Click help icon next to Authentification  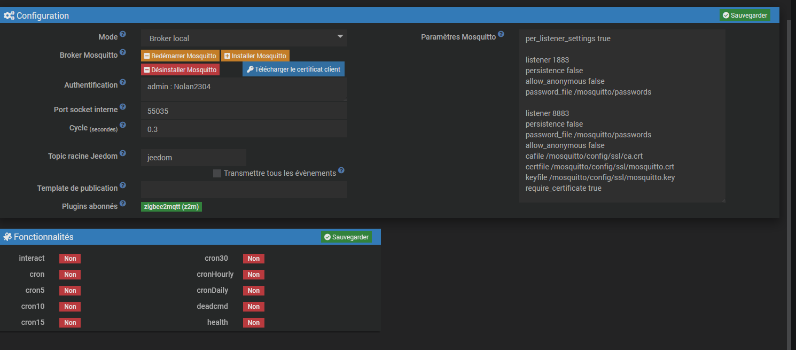click(123, 82)
